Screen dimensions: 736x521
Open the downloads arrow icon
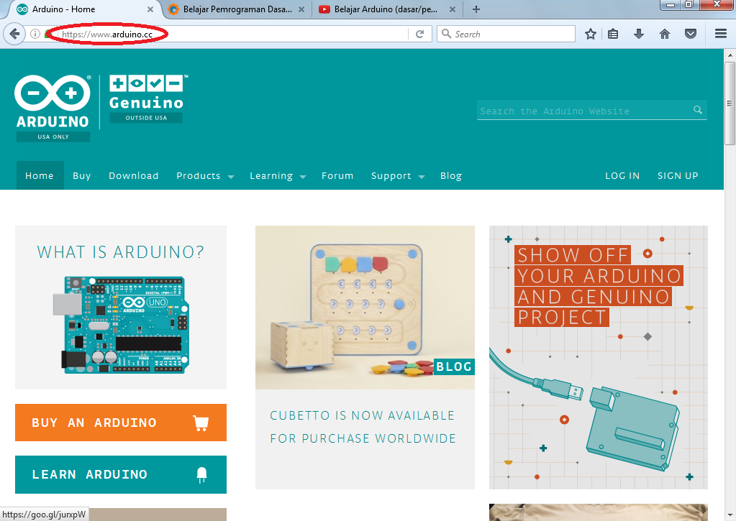[638, 34]
